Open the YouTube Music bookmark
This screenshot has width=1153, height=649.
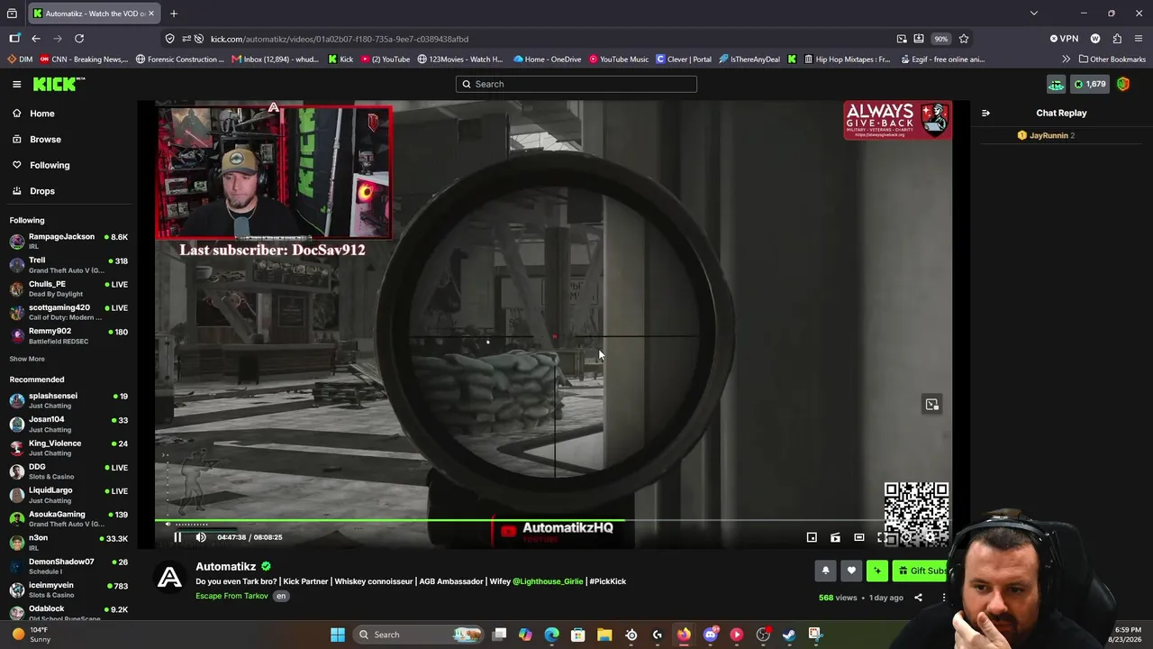point(619,59)
